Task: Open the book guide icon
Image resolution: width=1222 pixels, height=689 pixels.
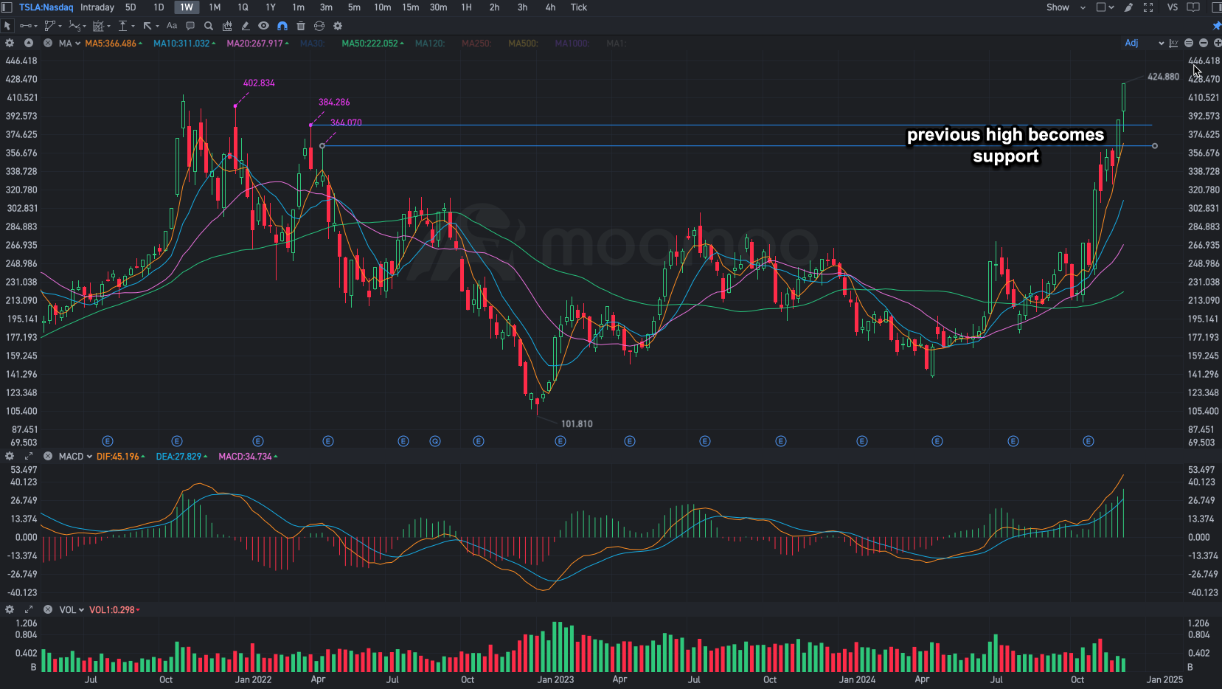Action: pos(1193,7)
